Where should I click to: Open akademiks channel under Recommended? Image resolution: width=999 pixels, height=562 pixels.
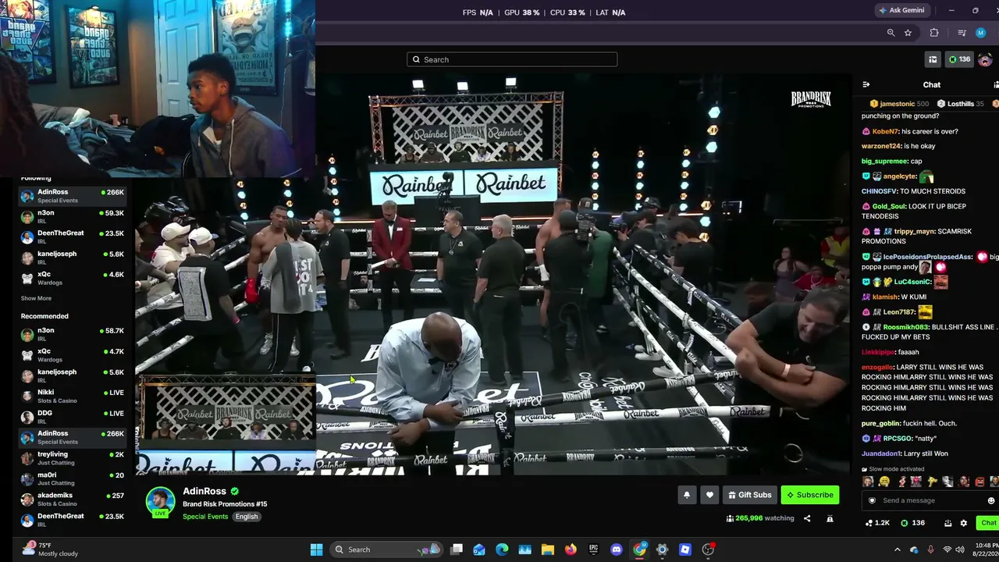point(73,499)
